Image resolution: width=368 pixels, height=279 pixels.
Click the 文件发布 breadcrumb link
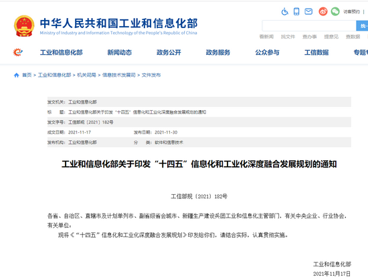coord(151,75)
